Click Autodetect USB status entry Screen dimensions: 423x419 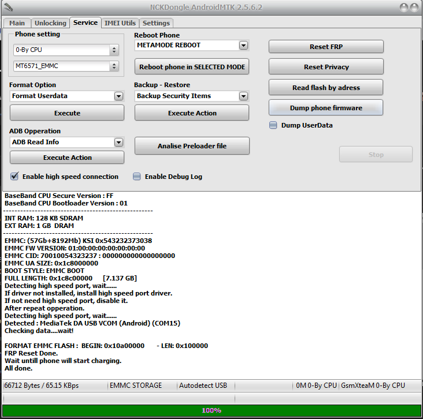point(203,386)
